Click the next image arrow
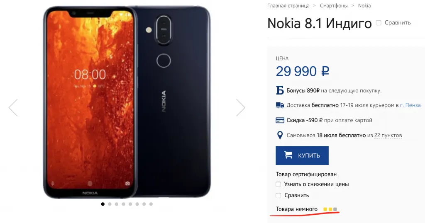425x223 pixels. coord(241,108)
